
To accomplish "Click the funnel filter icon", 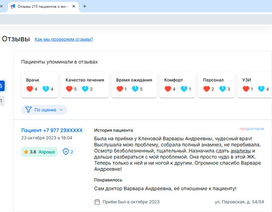I will point(29,109).
